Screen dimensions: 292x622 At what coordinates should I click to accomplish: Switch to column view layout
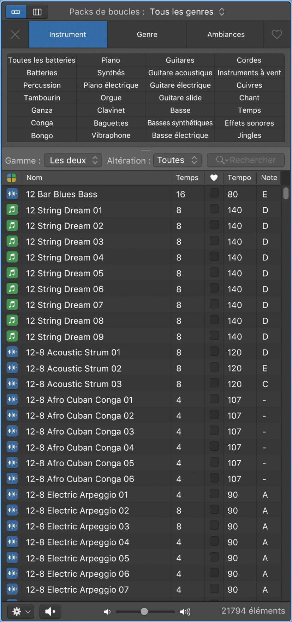tap(37, 12)
